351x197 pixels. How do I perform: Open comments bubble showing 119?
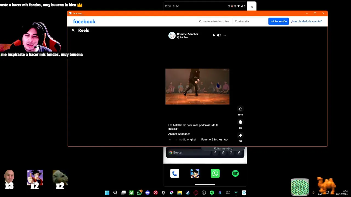coord(240,122)
